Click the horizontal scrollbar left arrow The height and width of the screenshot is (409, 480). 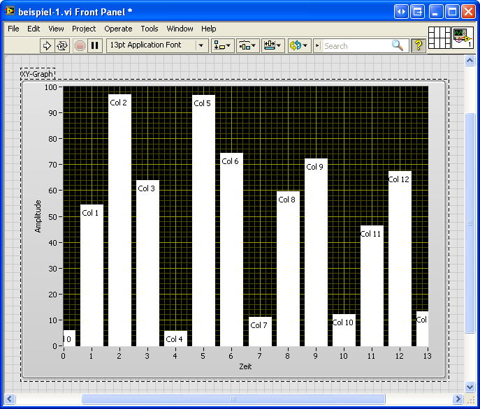tap(10, 399)
